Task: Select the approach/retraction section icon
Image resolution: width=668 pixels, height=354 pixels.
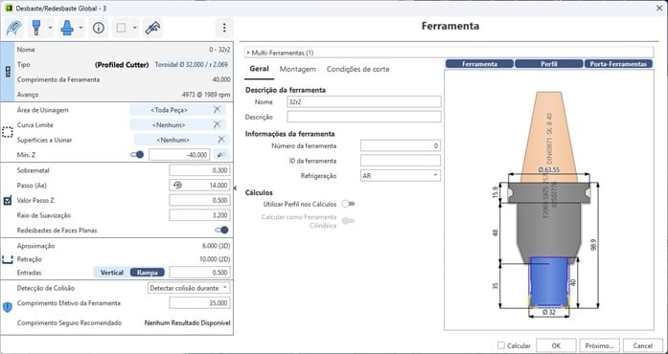Action: (x=8, y=259)
